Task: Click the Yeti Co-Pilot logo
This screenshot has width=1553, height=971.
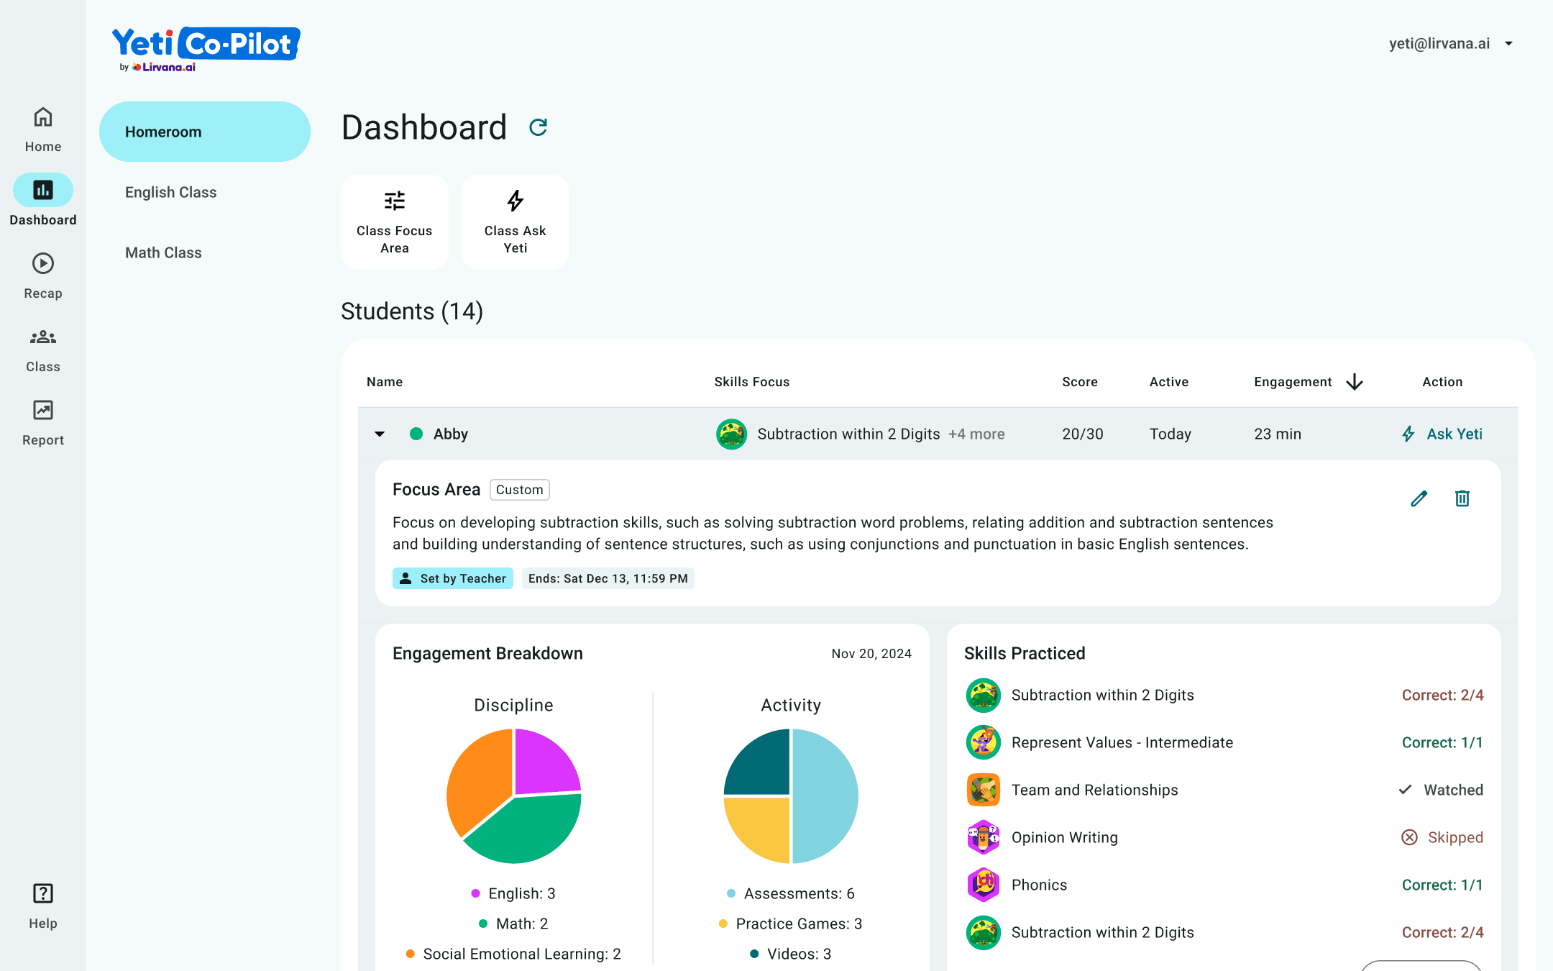Action: [x=206, y=47]
